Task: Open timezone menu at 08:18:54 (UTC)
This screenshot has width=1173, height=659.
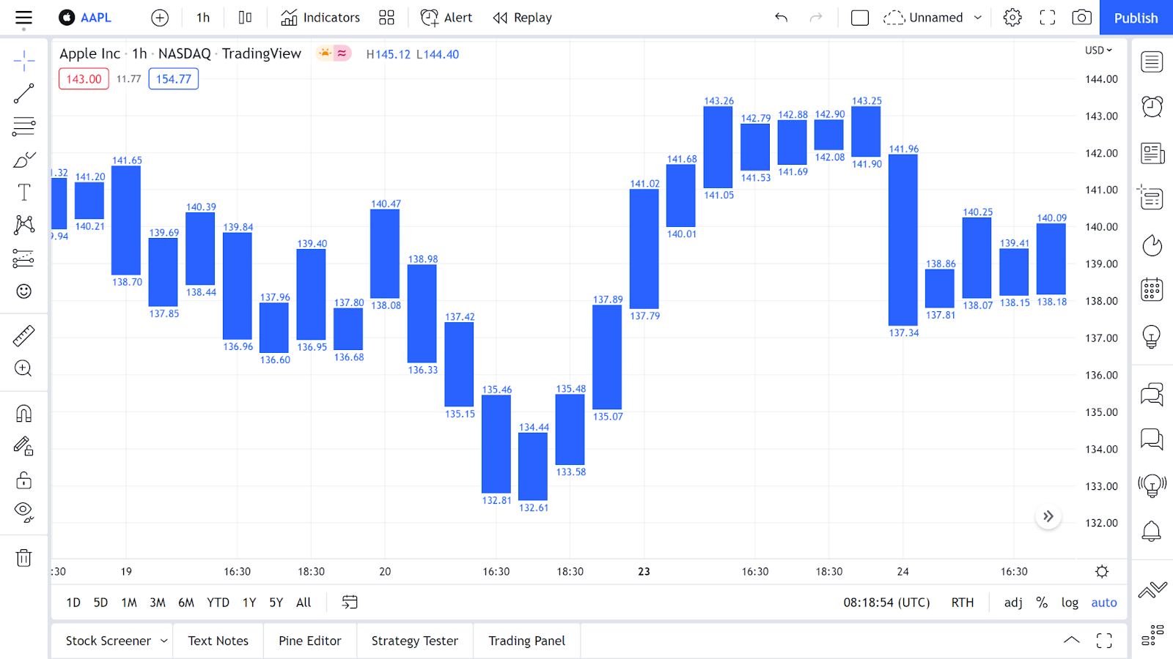Action: click(x=886, y=603)
